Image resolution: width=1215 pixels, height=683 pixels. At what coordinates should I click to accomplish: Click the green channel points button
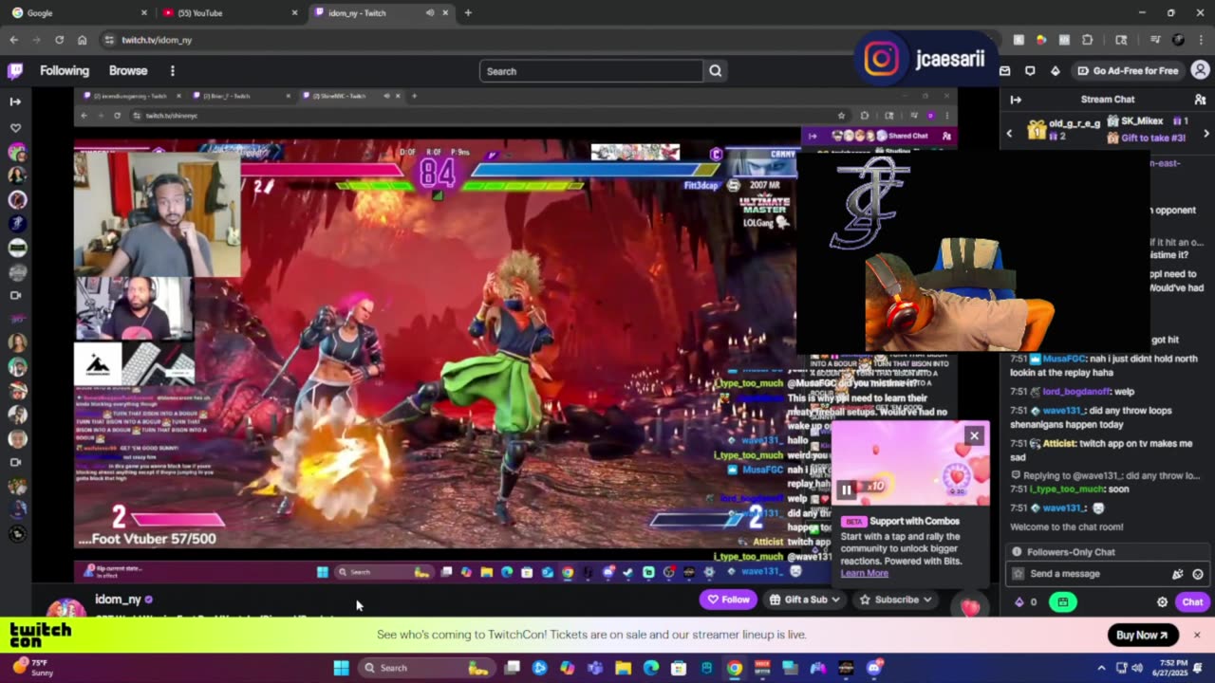coord(1063,602)
